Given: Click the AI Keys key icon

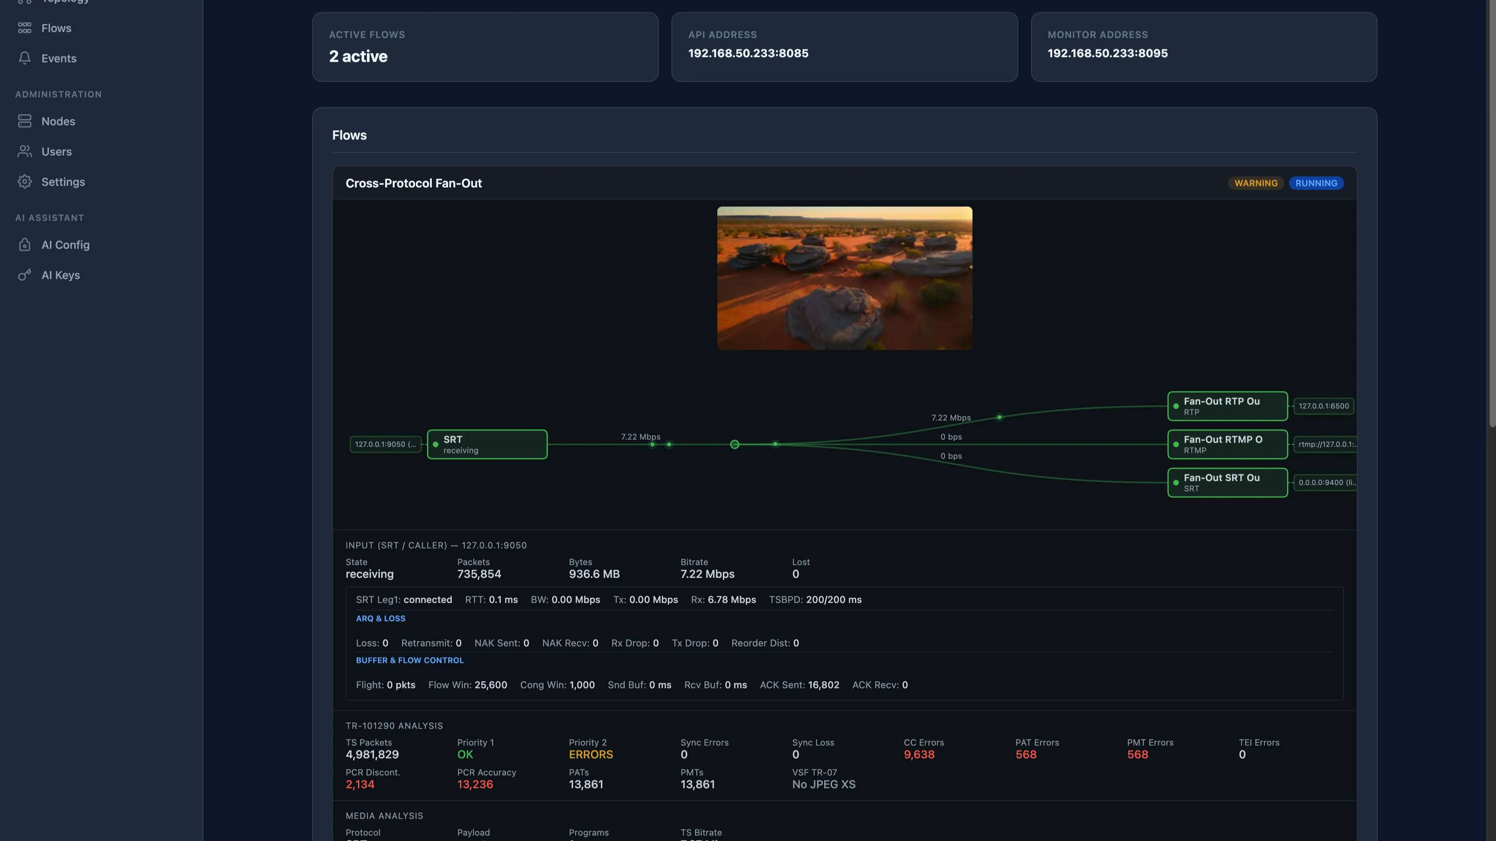Looking at the screenshot, I should point(24,275).
